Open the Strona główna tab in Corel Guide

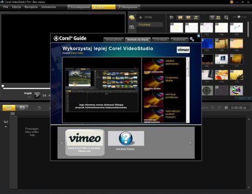pyautogui.click(x=114, y=40)
